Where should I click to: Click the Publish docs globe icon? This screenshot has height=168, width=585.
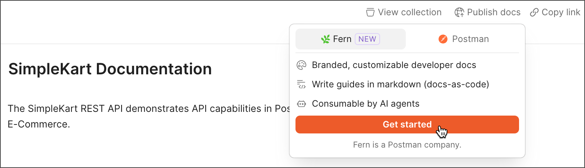coord(459,13)
